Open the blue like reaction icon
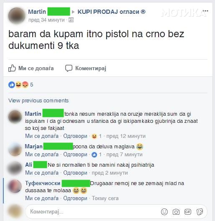This screenshot has width=215, height=221. 12,85
